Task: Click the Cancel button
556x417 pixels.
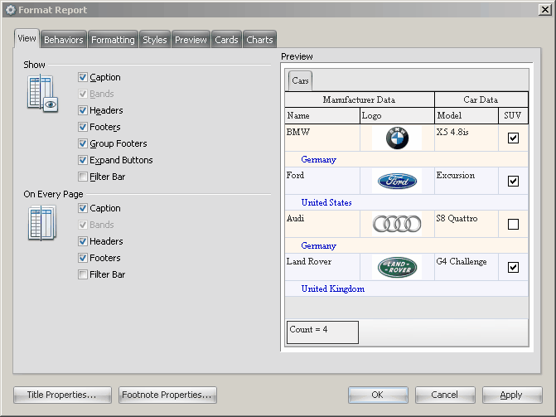Action: tap(445, 395)
